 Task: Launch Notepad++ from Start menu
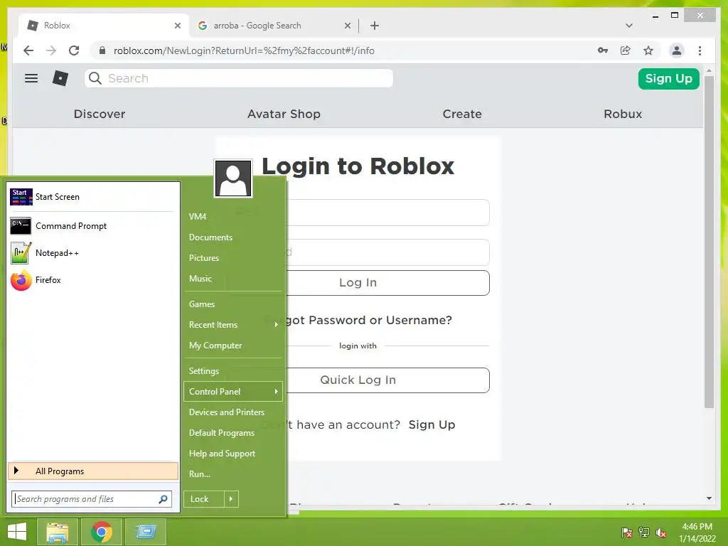(x=92, y=253)
